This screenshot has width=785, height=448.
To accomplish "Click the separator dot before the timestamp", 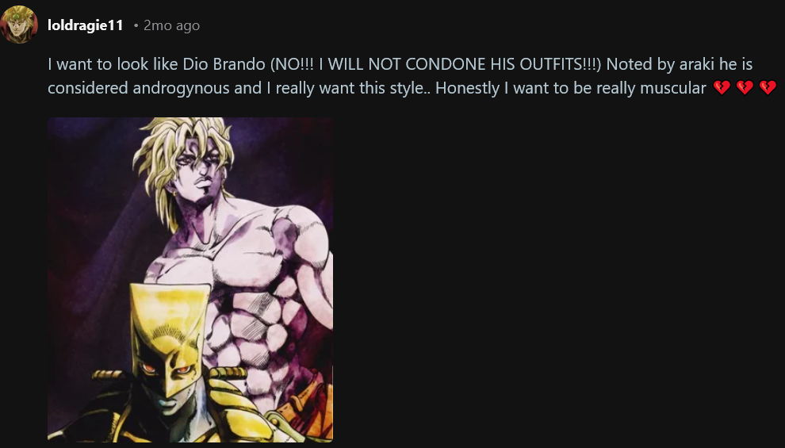I will click(x=136, y=26).
